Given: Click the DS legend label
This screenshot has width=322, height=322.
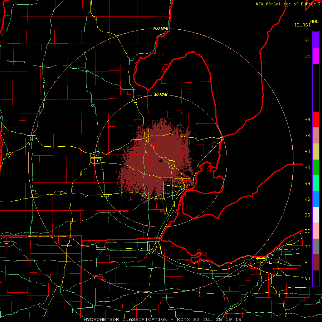Looking at the screenshot, I should click(307, 215).
